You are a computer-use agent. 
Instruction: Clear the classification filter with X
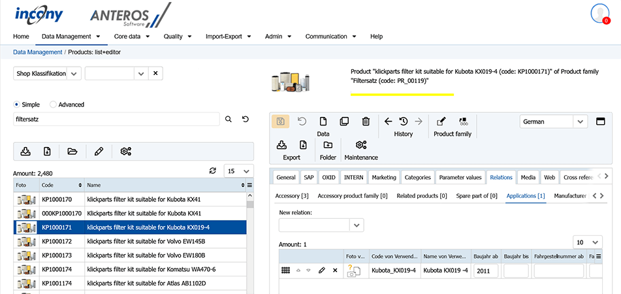(x=155, y=73)
